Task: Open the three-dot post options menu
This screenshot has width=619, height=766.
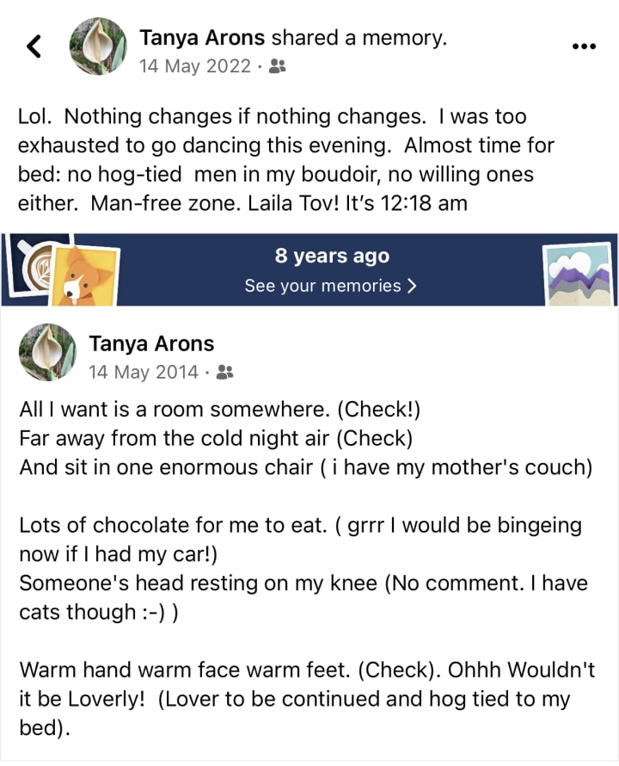Action: (x=584, y=46)
